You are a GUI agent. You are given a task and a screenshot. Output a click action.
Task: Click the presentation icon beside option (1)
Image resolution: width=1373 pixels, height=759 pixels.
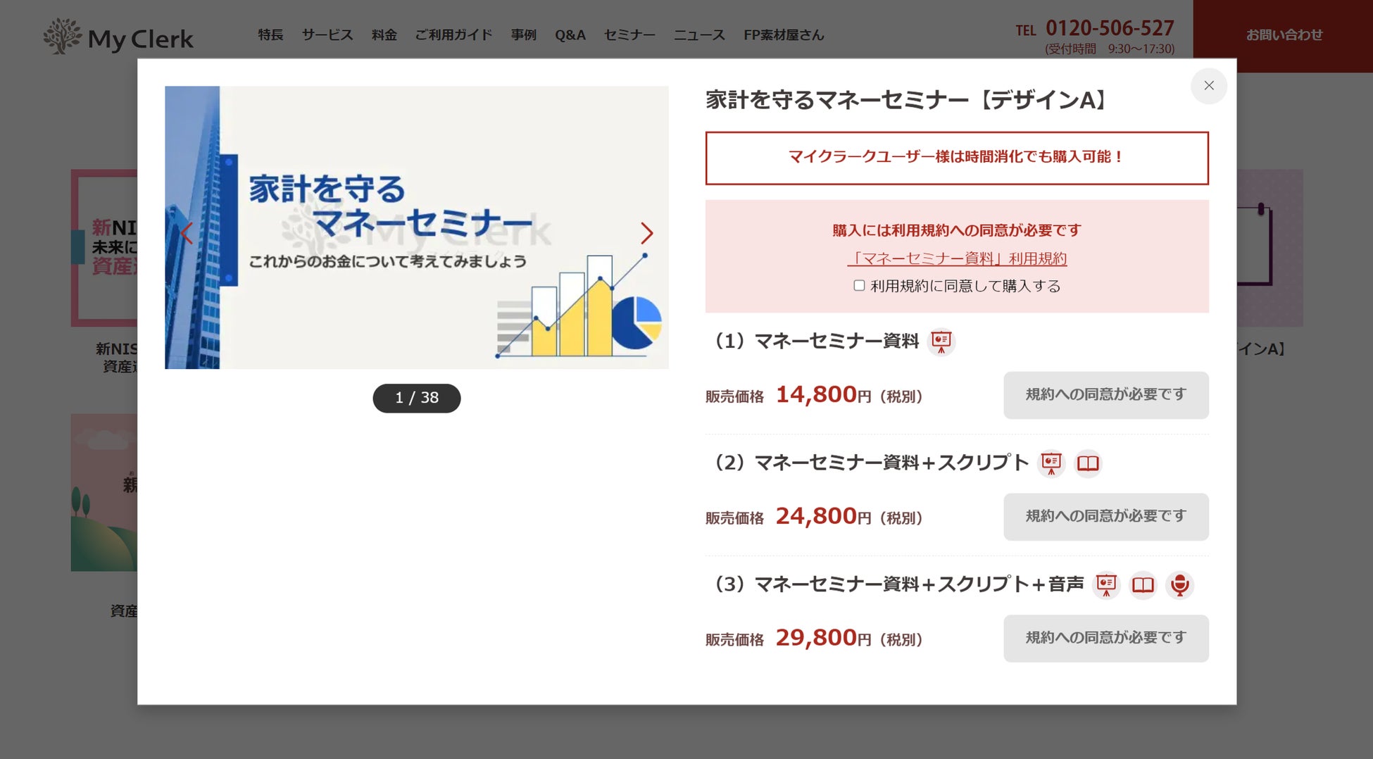[941, 341]
